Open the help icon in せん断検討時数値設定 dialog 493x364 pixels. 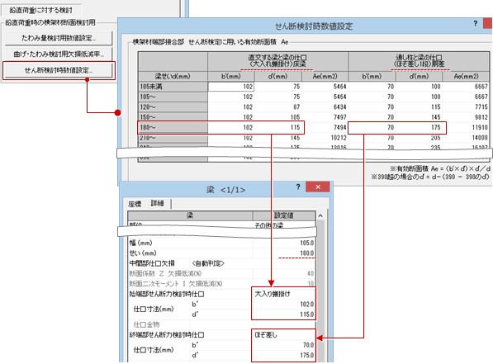click(476, 23)
